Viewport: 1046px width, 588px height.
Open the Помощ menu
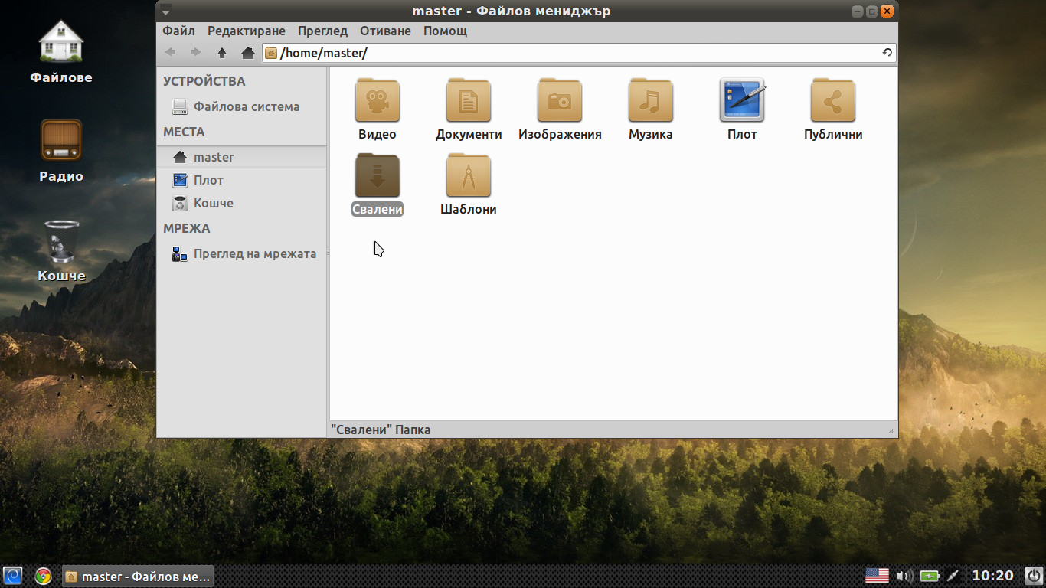(446, 31)
